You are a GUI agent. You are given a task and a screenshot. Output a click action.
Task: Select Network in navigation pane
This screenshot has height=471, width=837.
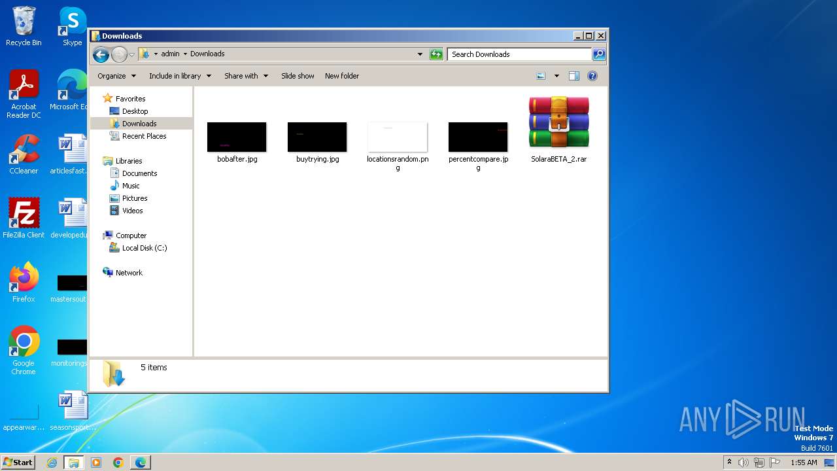pos(129,273)
